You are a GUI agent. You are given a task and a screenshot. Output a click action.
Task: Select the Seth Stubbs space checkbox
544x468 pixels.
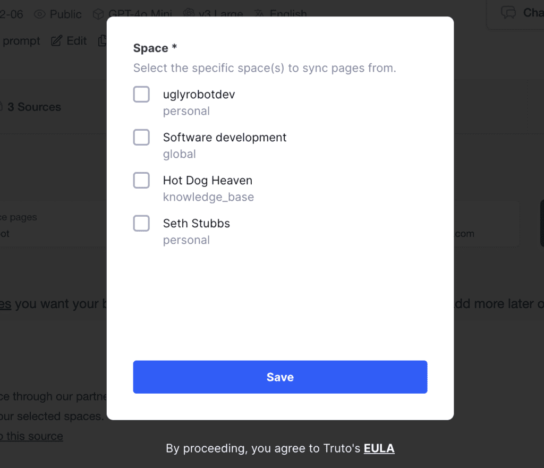pyautogui.click(x=141, y=224)
